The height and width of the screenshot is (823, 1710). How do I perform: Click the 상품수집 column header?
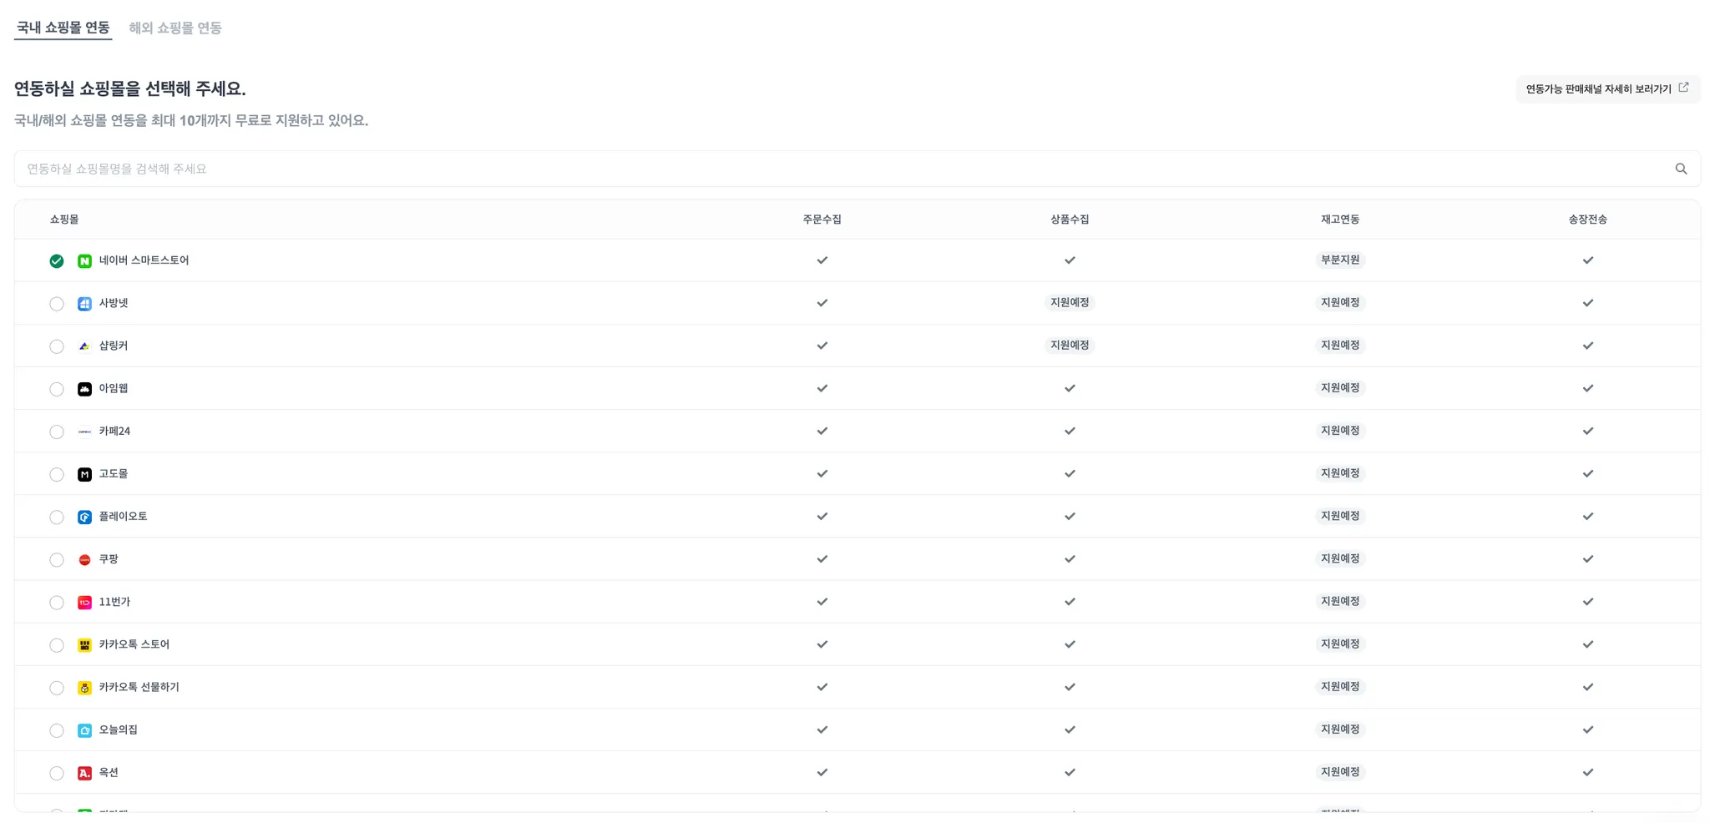1070,220
